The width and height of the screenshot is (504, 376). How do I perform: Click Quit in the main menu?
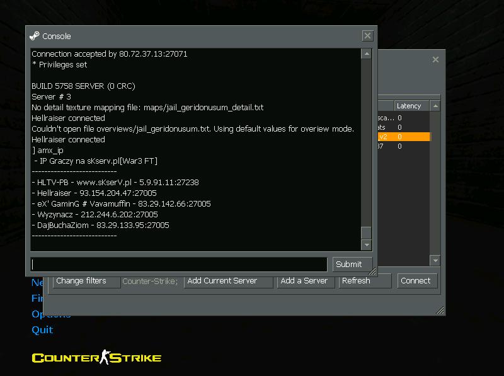tap(42, 330)
